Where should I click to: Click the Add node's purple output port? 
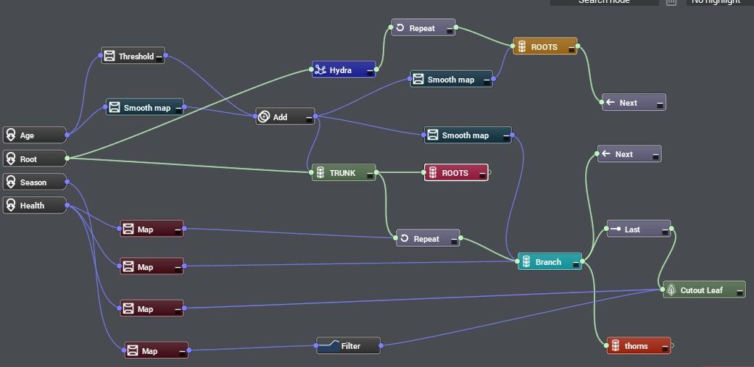coord(315,116)
